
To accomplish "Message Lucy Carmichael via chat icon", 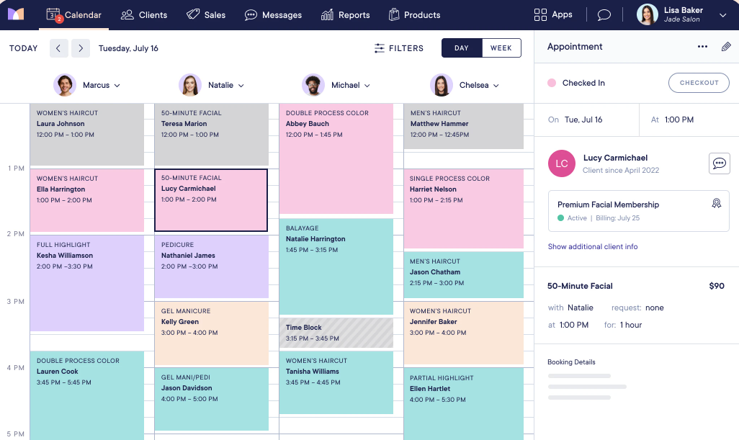I will [x=718, y=163].
